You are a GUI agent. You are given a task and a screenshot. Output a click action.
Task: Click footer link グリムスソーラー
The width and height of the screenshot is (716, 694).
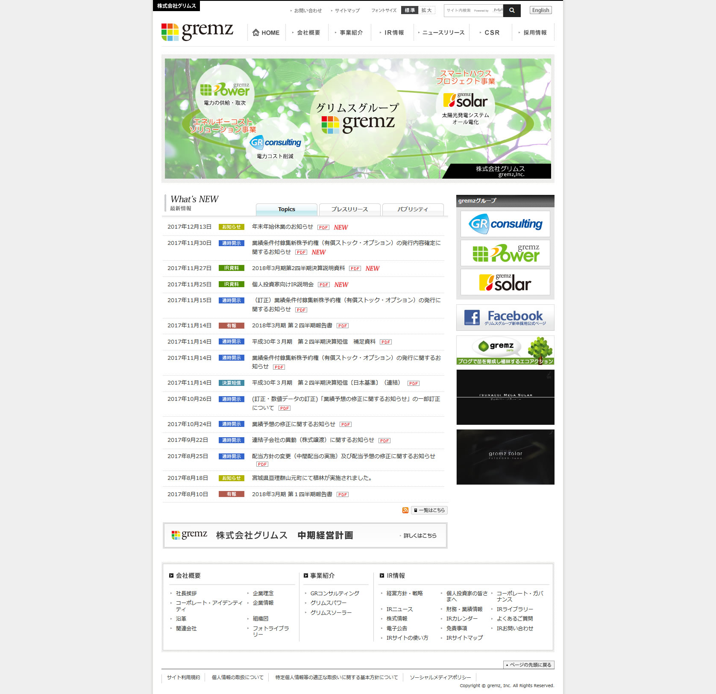point(331,613)
